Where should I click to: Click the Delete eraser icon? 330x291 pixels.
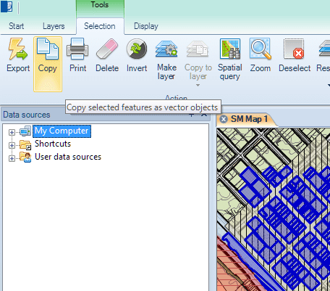pyautogui.click(x=107, y=49)
